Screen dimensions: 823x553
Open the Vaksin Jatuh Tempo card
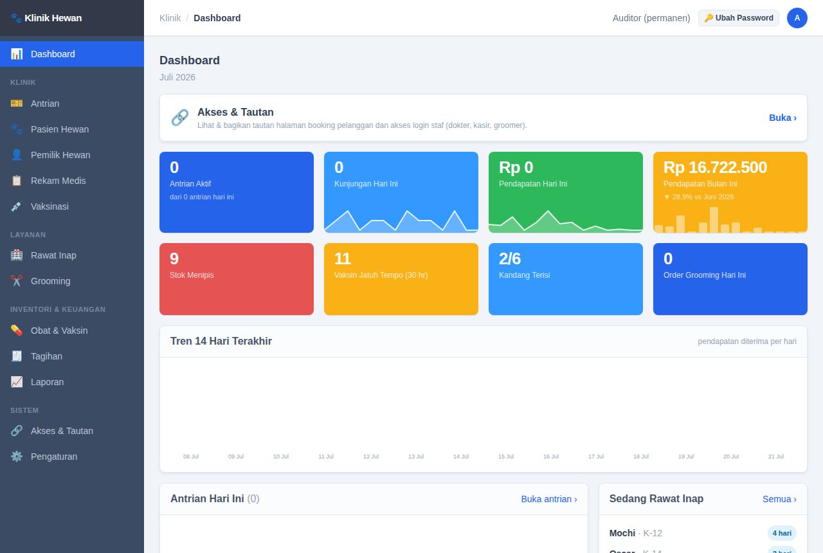[401, 279]
